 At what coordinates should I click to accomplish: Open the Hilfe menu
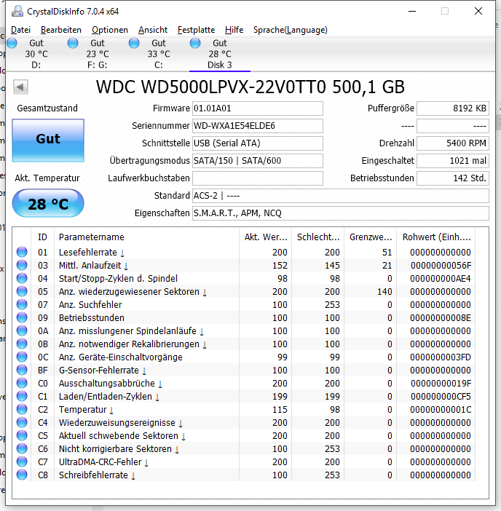[x=234, y=30]
